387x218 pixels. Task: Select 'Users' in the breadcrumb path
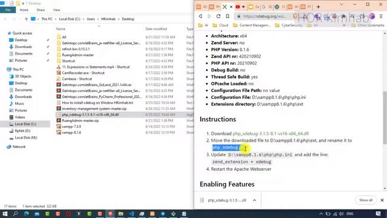click(x=91, y=19)
